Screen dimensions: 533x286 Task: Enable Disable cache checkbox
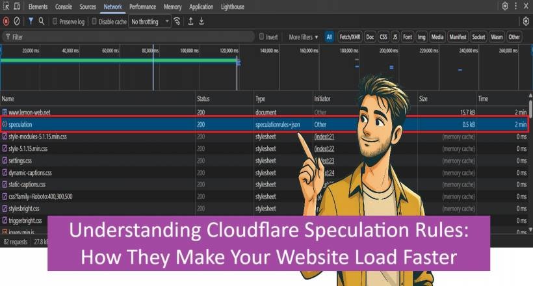point(94,21)
